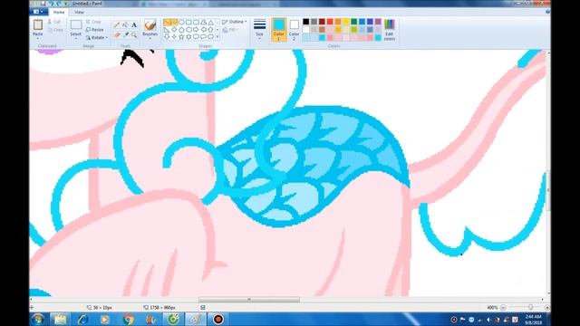The image size is (580, 326).
Task: Click the Crop button
Action: (x=93, y=22)
